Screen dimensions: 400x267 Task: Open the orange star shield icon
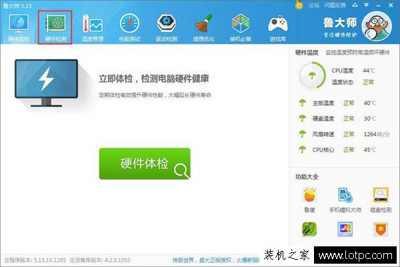point(381,229)
